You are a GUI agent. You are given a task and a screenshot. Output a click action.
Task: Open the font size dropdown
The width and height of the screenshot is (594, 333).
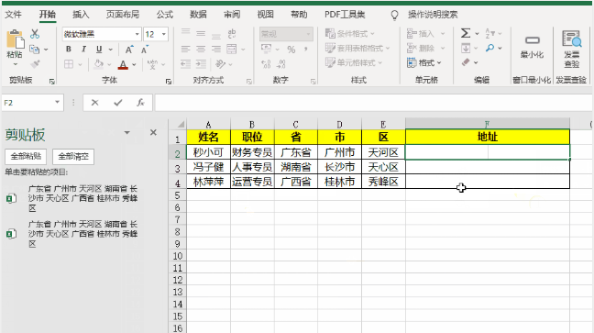[164, 34]
